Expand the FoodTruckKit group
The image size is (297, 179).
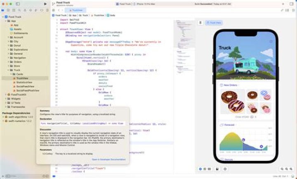(x=5, y=94)
